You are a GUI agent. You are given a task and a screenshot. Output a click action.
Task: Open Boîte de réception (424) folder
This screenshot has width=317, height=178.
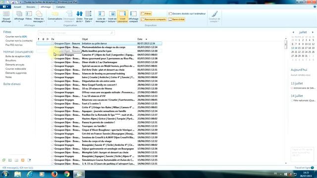18,56
